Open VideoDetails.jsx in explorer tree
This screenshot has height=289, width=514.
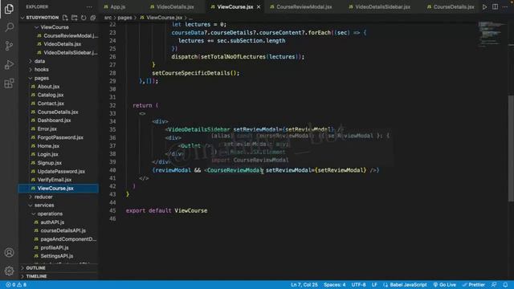(63, 44)
